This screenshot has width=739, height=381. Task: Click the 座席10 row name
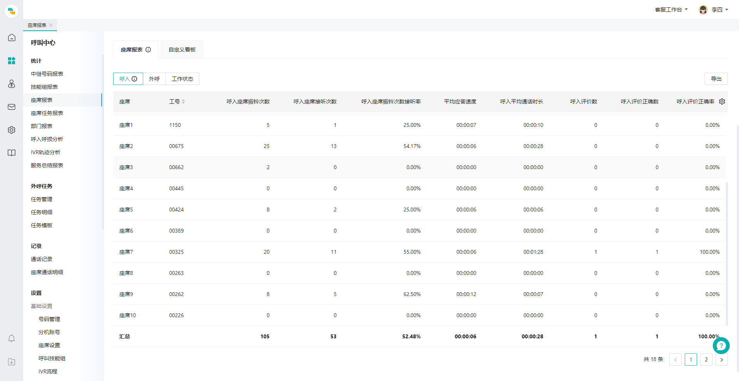(x=127, y=315)
